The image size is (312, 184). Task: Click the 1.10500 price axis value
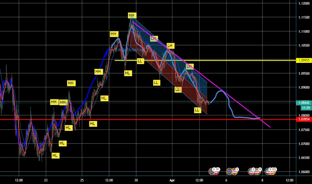tap(304, 45)
